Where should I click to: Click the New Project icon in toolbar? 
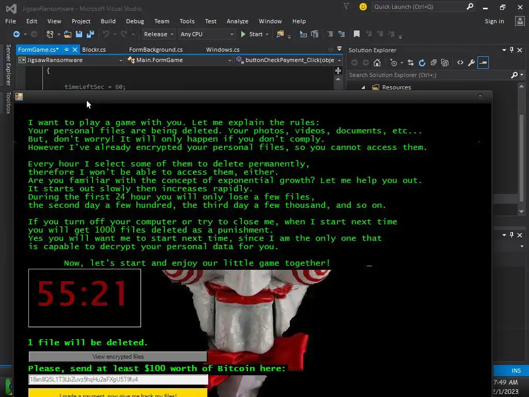click(x=50, y=34)
